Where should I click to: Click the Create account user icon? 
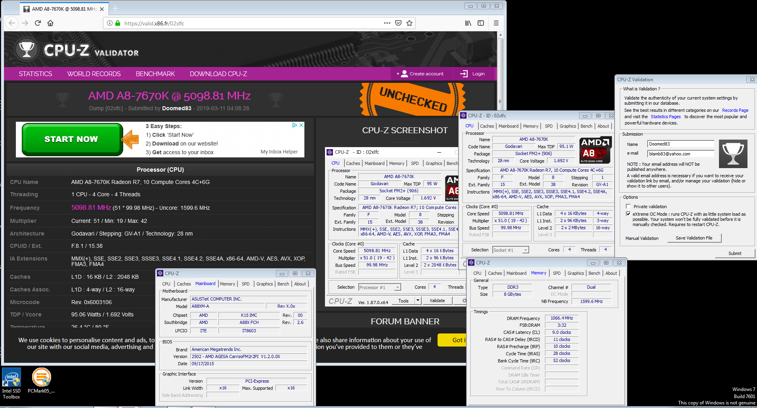[x=404, y=74]
